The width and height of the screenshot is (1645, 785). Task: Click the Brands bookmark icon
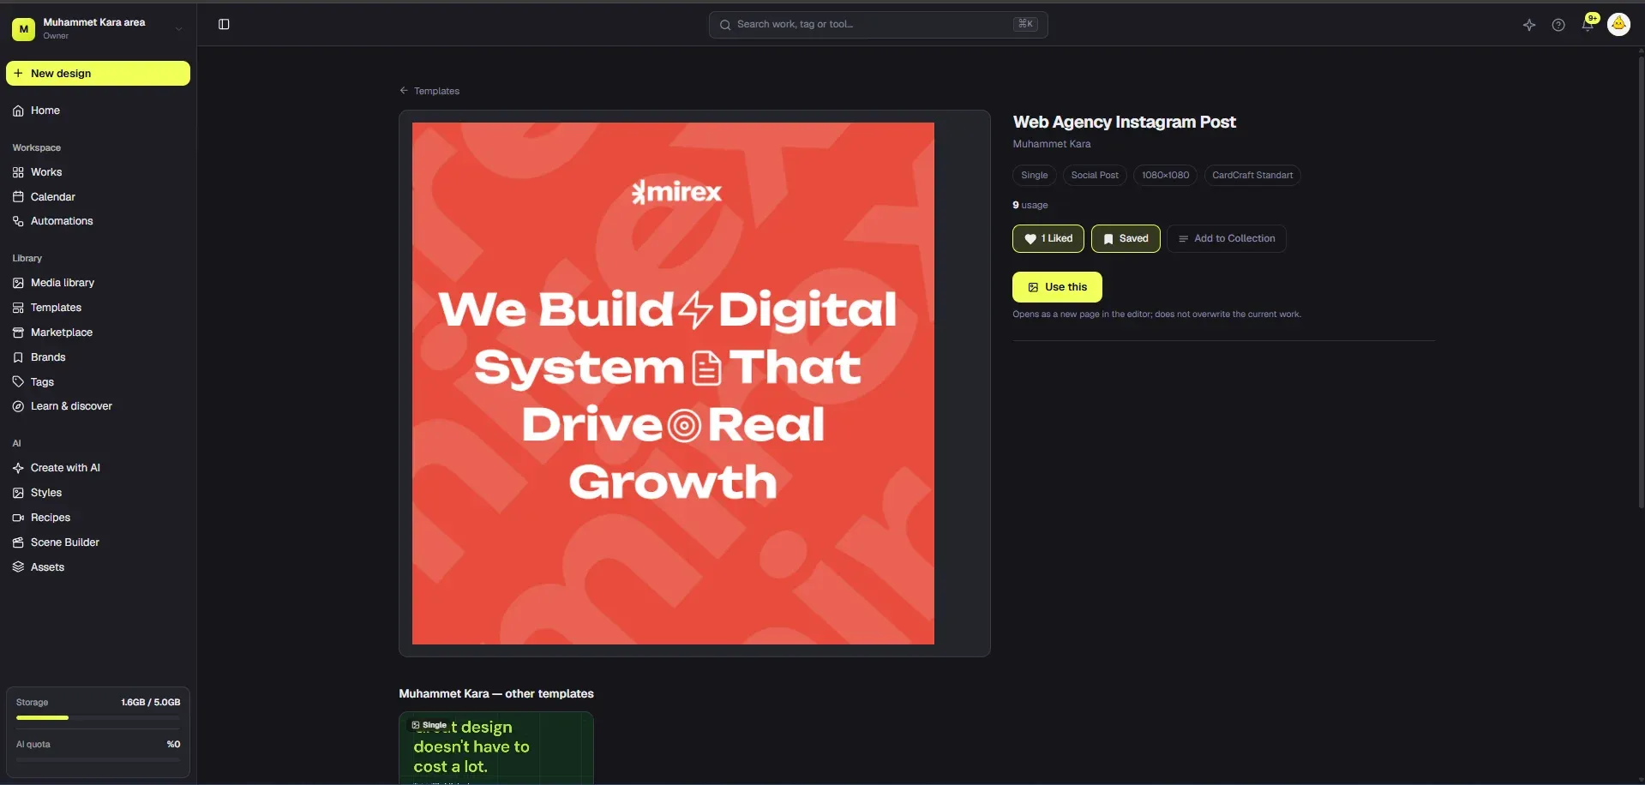pos(18,357)
